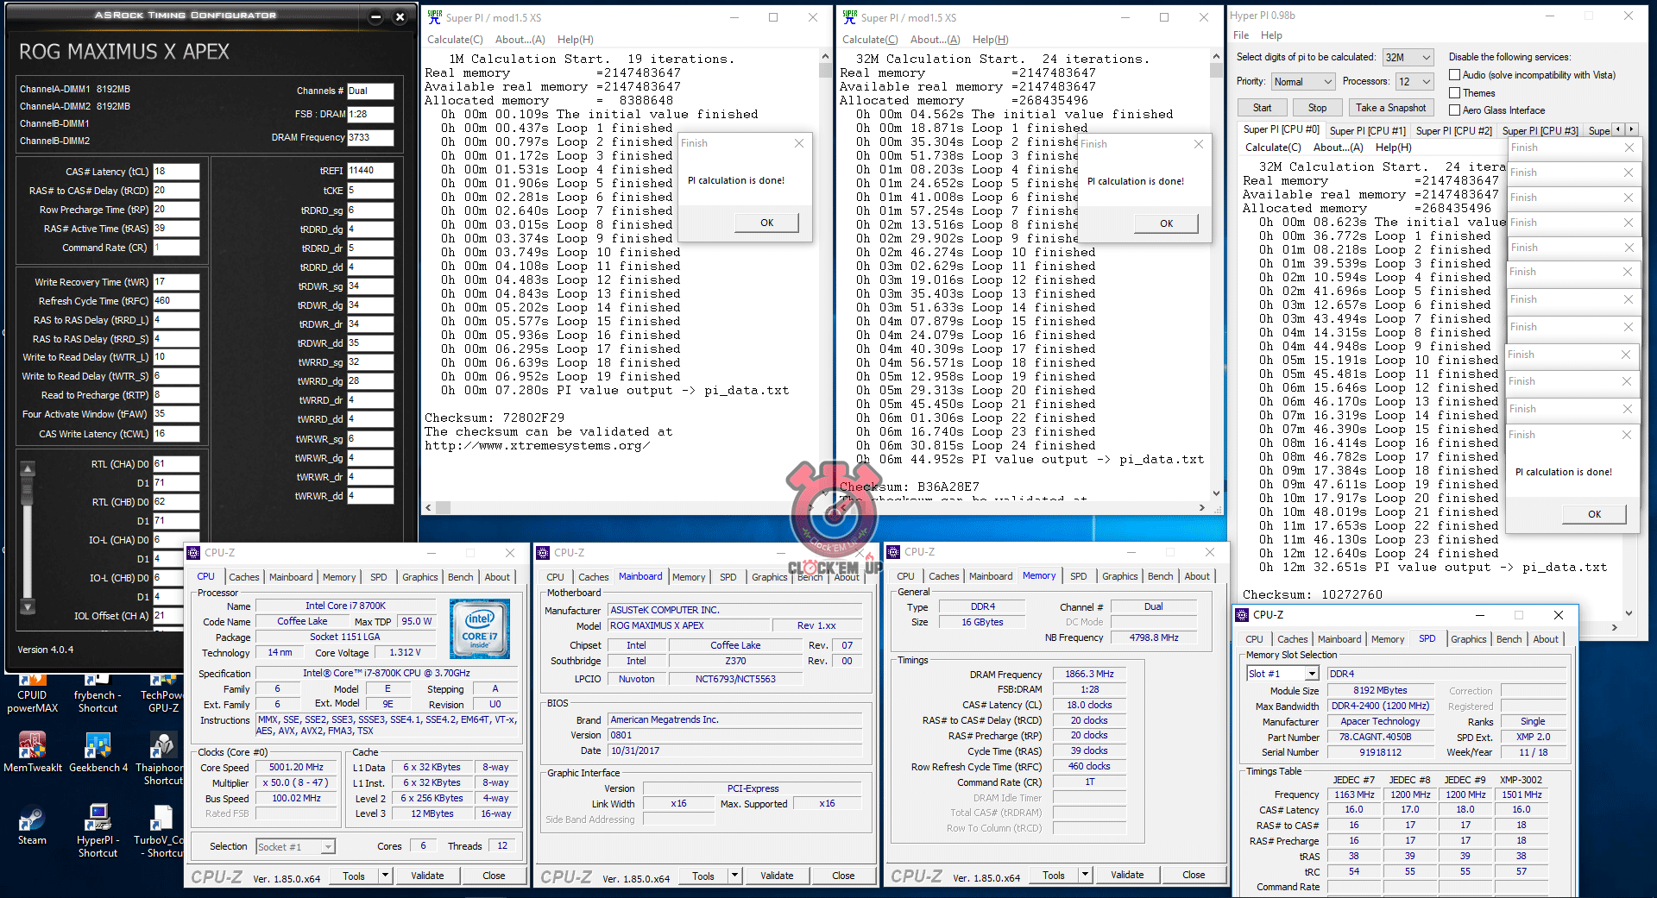This screenshot has height=898, width=1657.
Task: Click the CAS# Latency (tCL) value field
Action: 176,172
